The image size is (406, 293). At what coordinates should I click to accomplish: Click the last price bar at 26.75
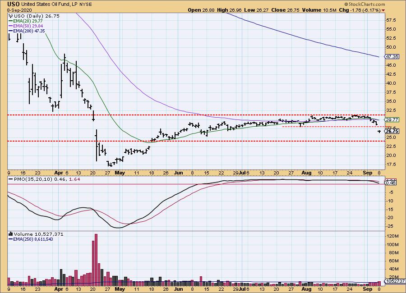click(x=379, y=132)
